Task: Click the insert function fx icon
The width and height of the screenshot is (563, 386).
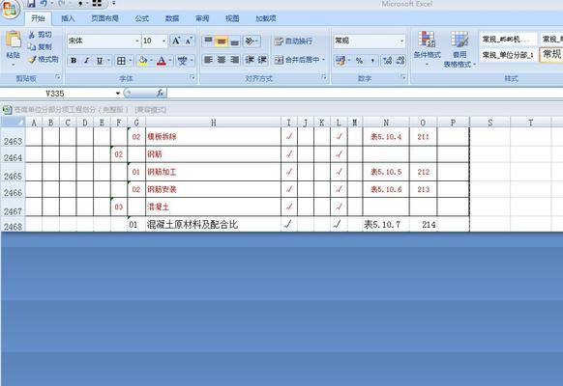Action: 160,93
